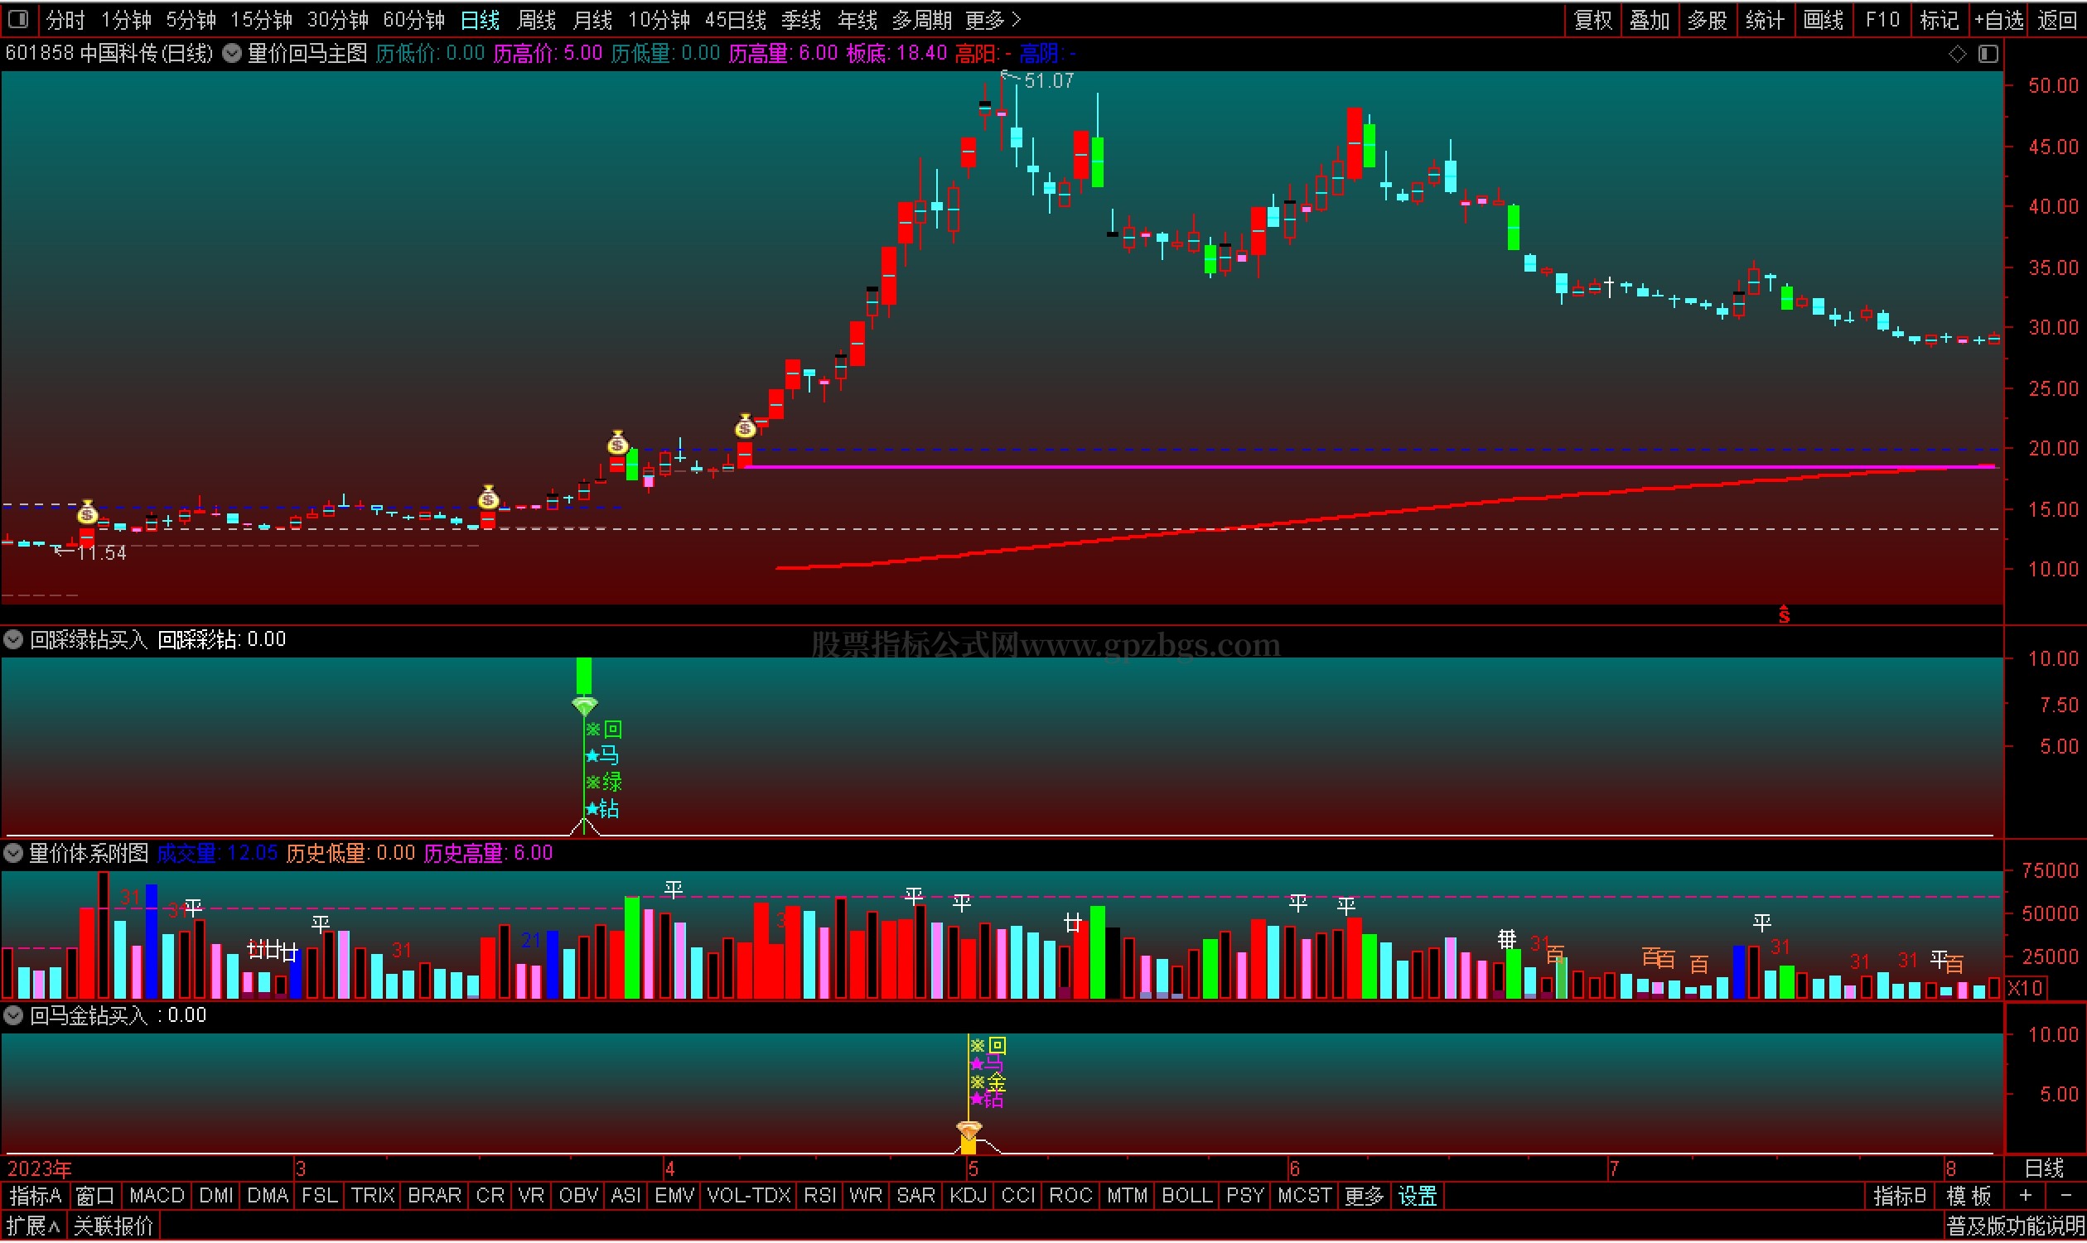2087x1243 pixels.
Task: Click the 画线 drawing button
Action: click(1823, 19)
